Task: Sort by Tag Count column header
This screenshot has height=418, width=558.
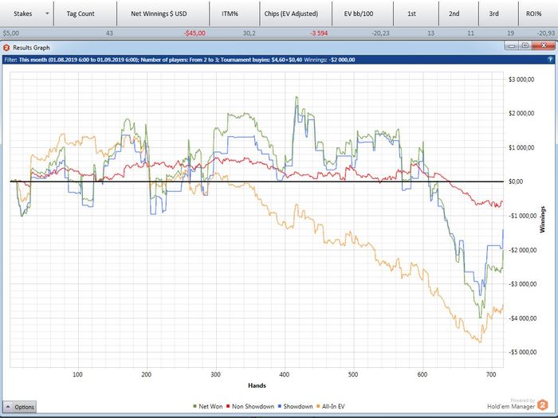Action: pos(81,14)
